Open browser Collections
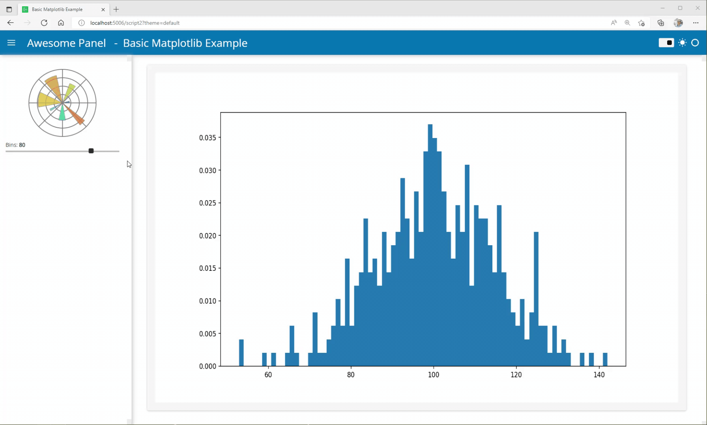This screenshot has width=707, height=425. point(660,23)
